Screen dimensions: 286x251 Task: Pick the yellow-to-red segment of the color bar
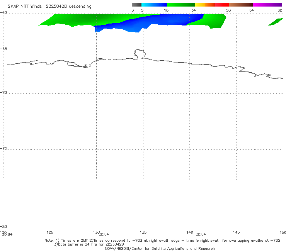click(x=212, y=5)
